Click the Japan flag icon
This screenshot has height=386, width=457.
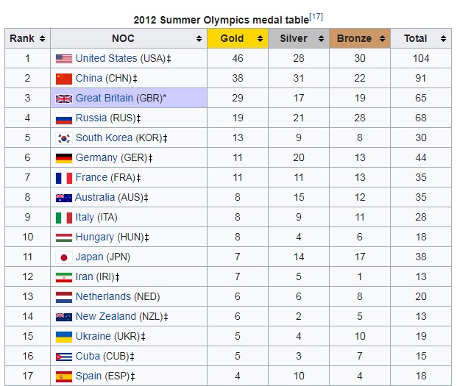point(63,257)
